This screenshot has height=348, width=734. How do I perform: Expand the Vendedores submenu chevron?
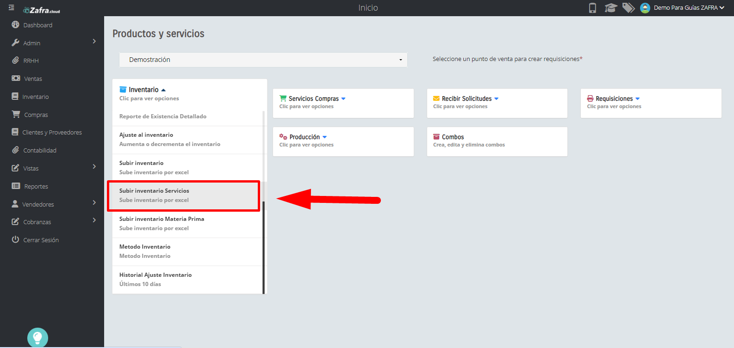(x=94, y=202)
